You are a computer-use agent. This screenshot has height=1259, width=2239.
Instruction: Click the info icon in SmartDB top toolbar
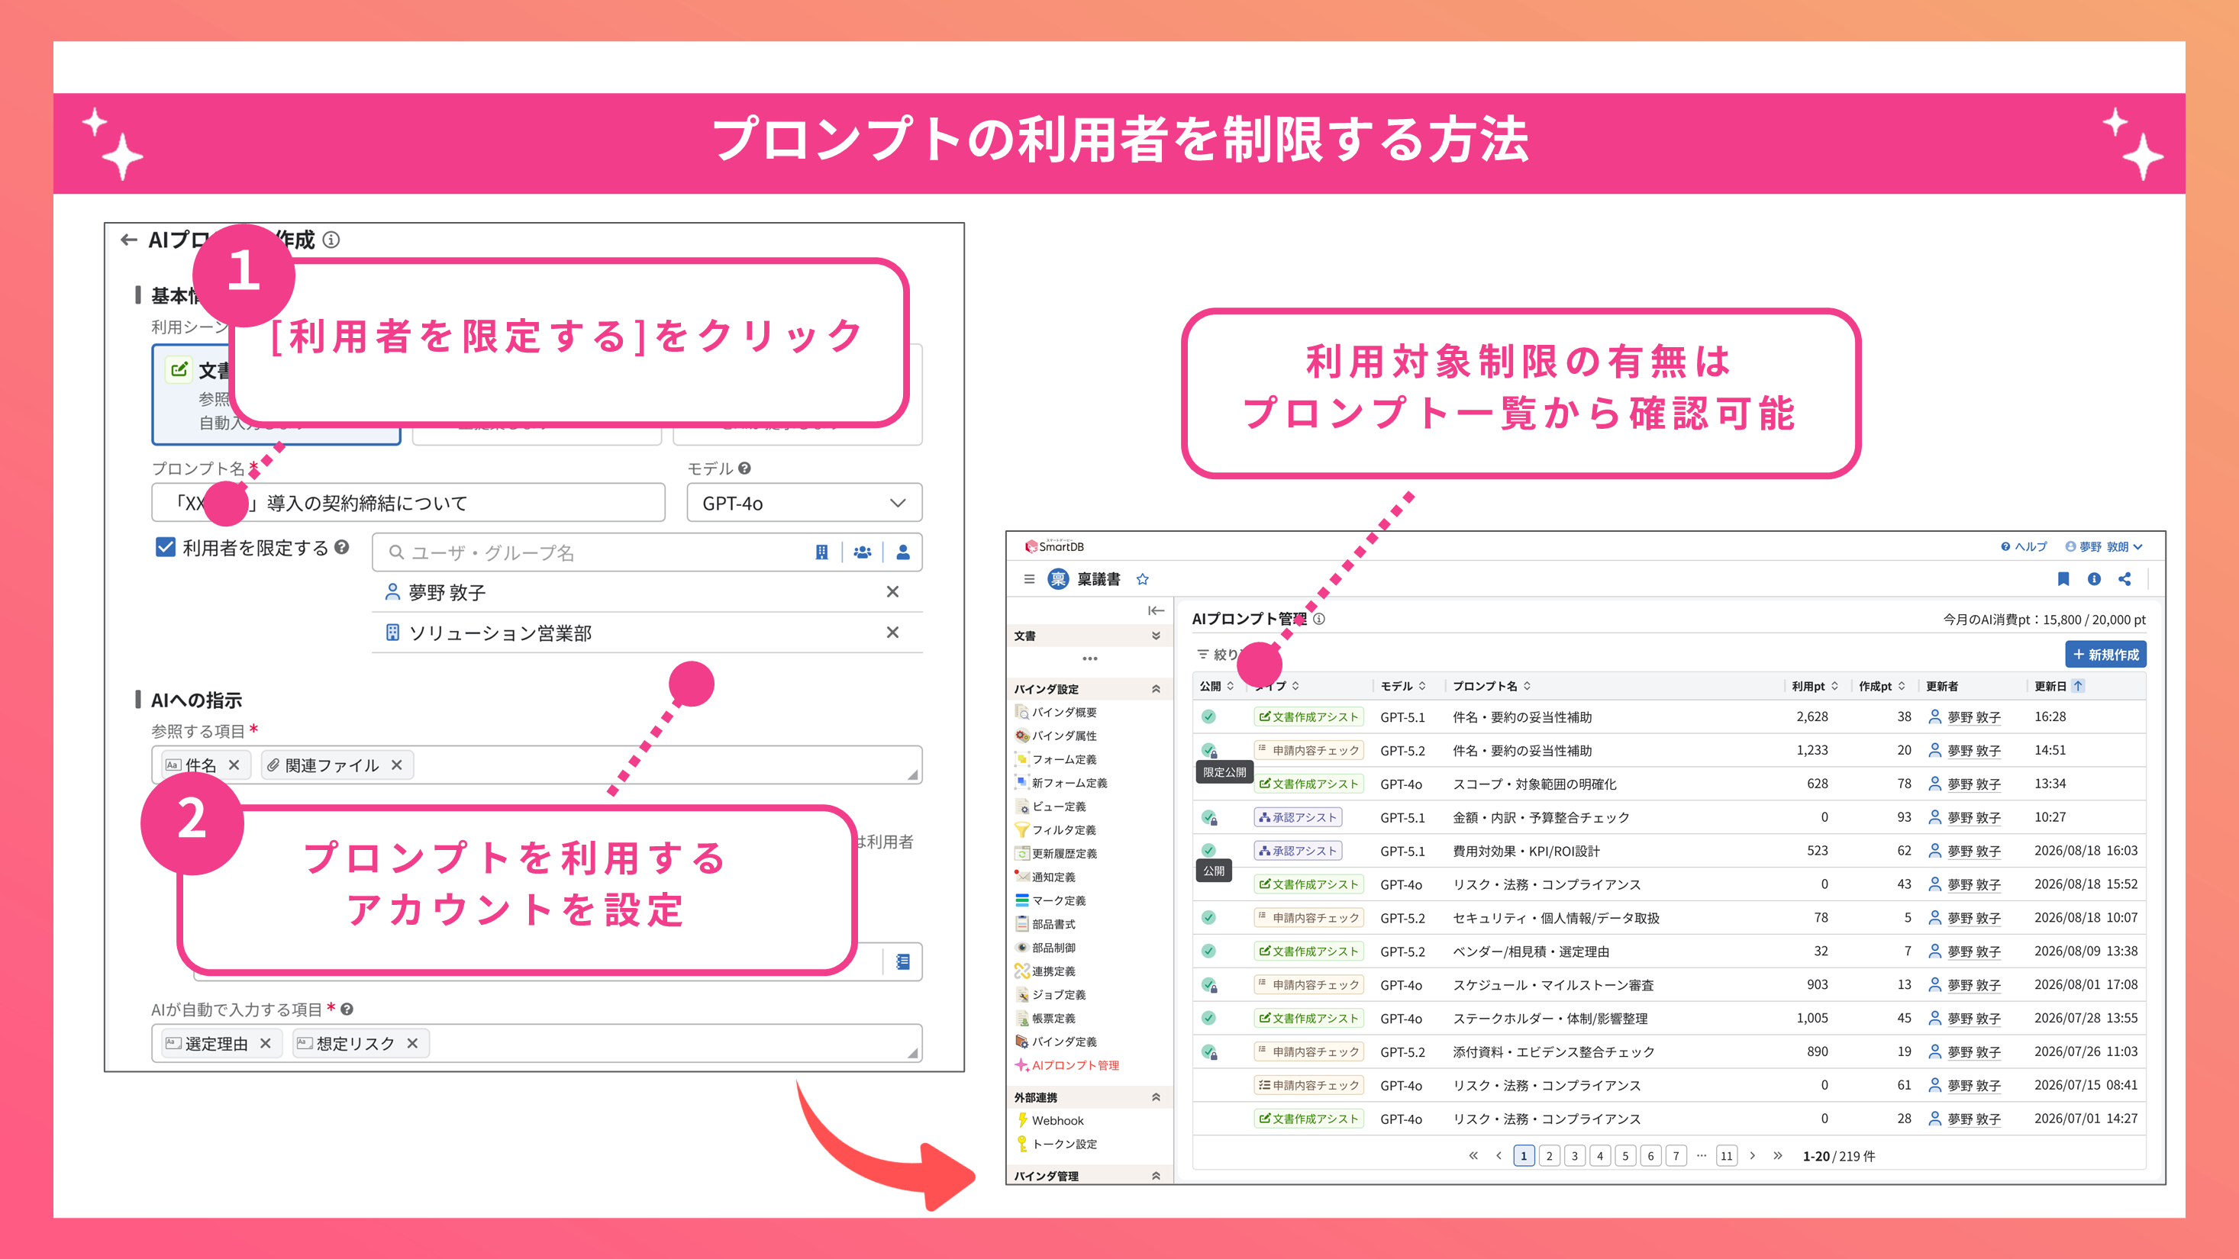pos(2094,578)
